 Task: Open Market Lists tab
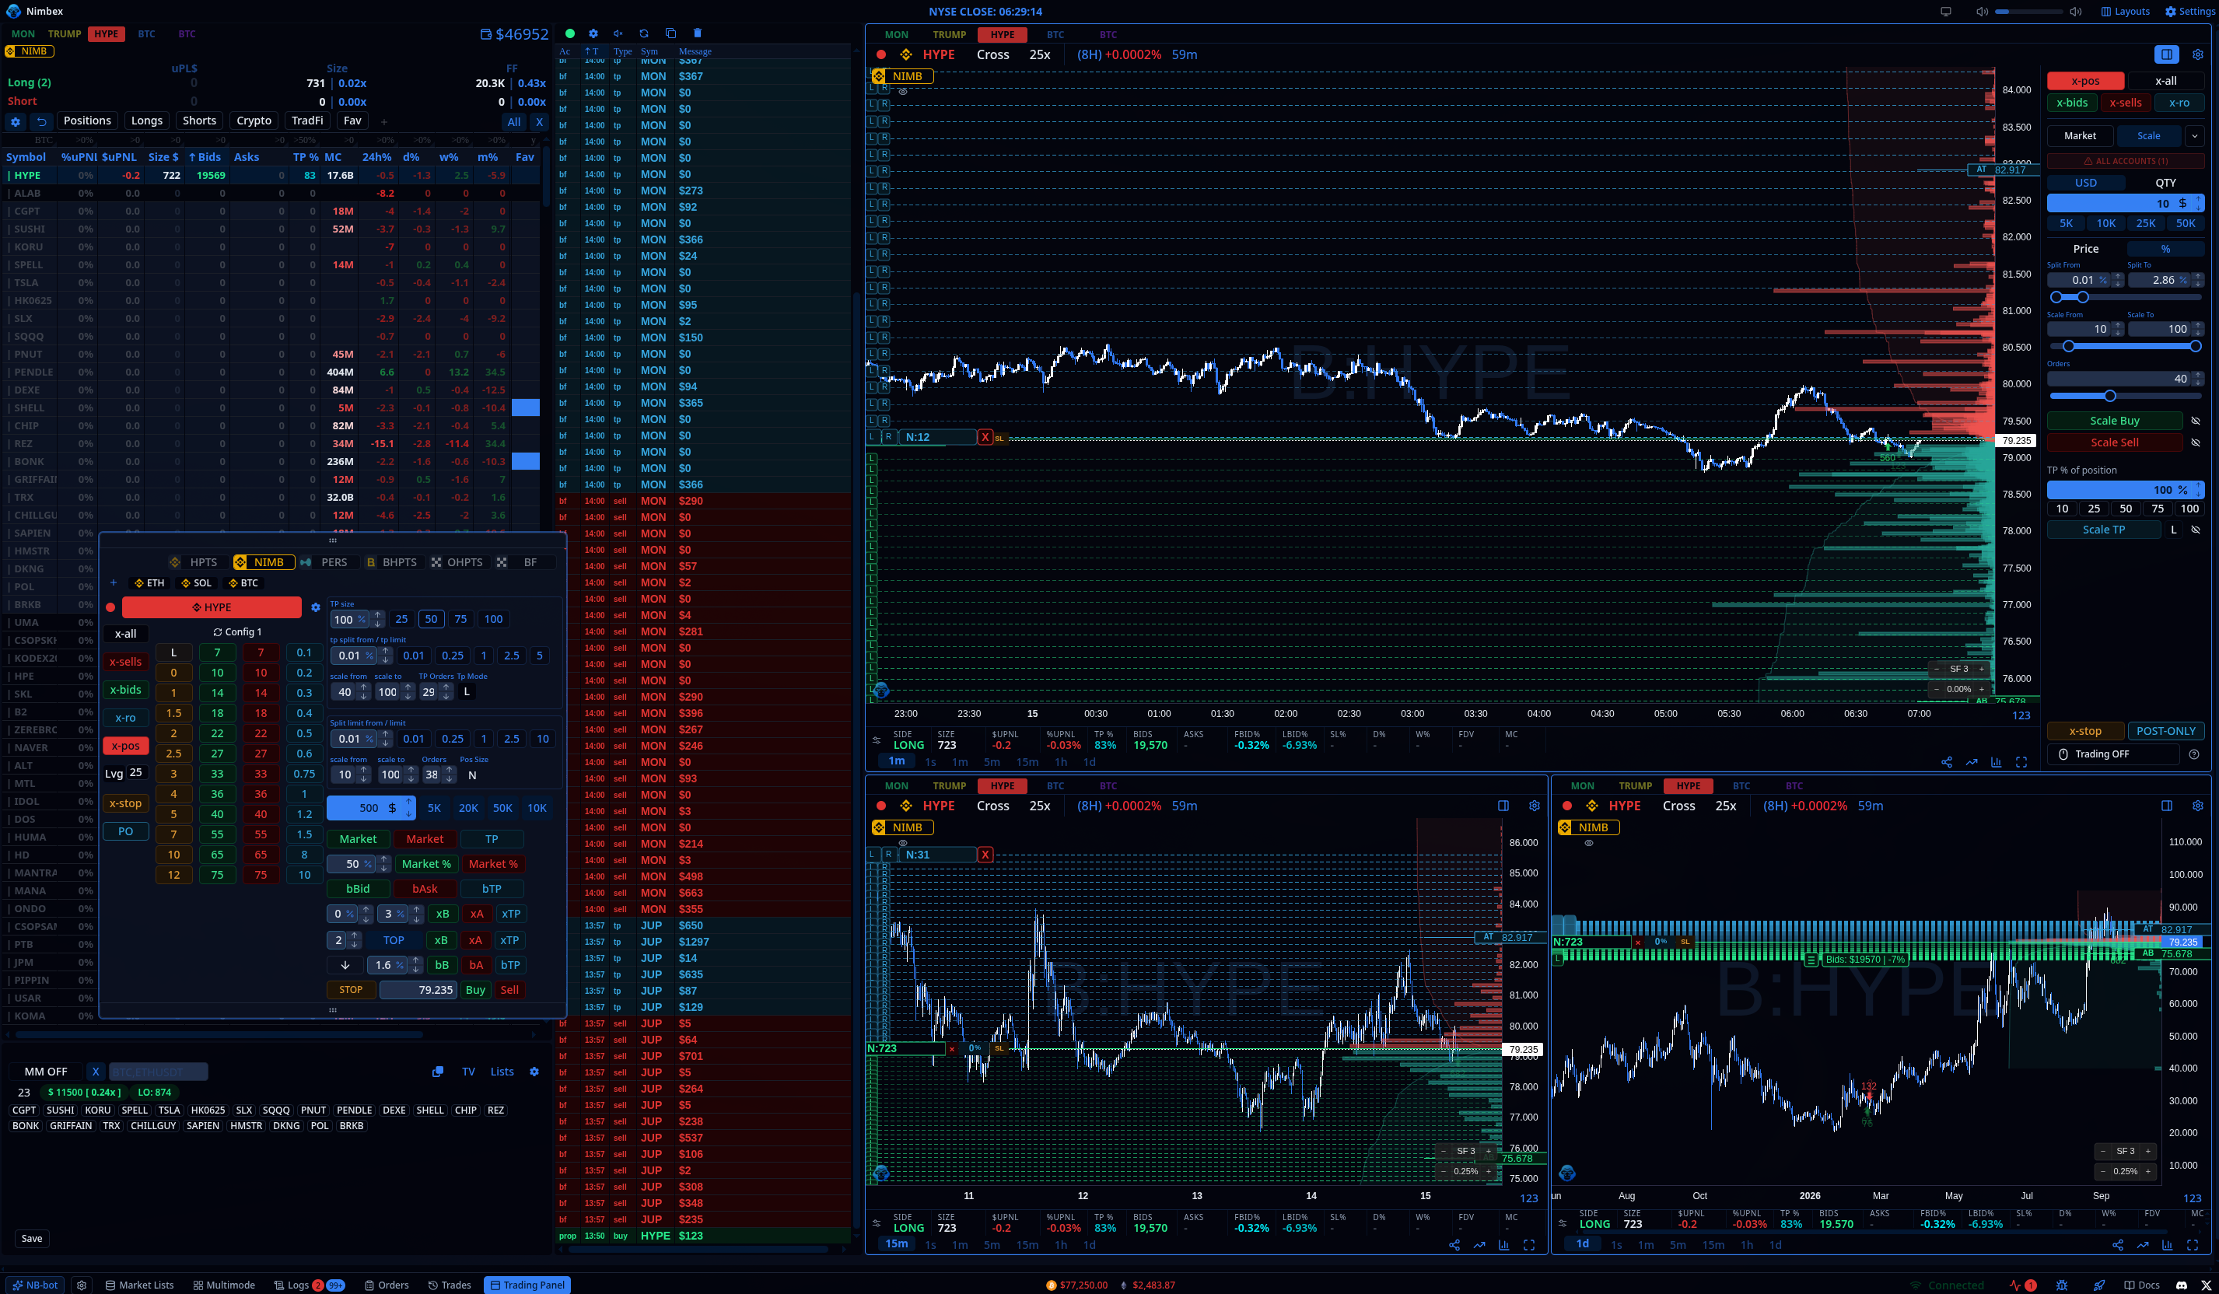(139, 1285)
